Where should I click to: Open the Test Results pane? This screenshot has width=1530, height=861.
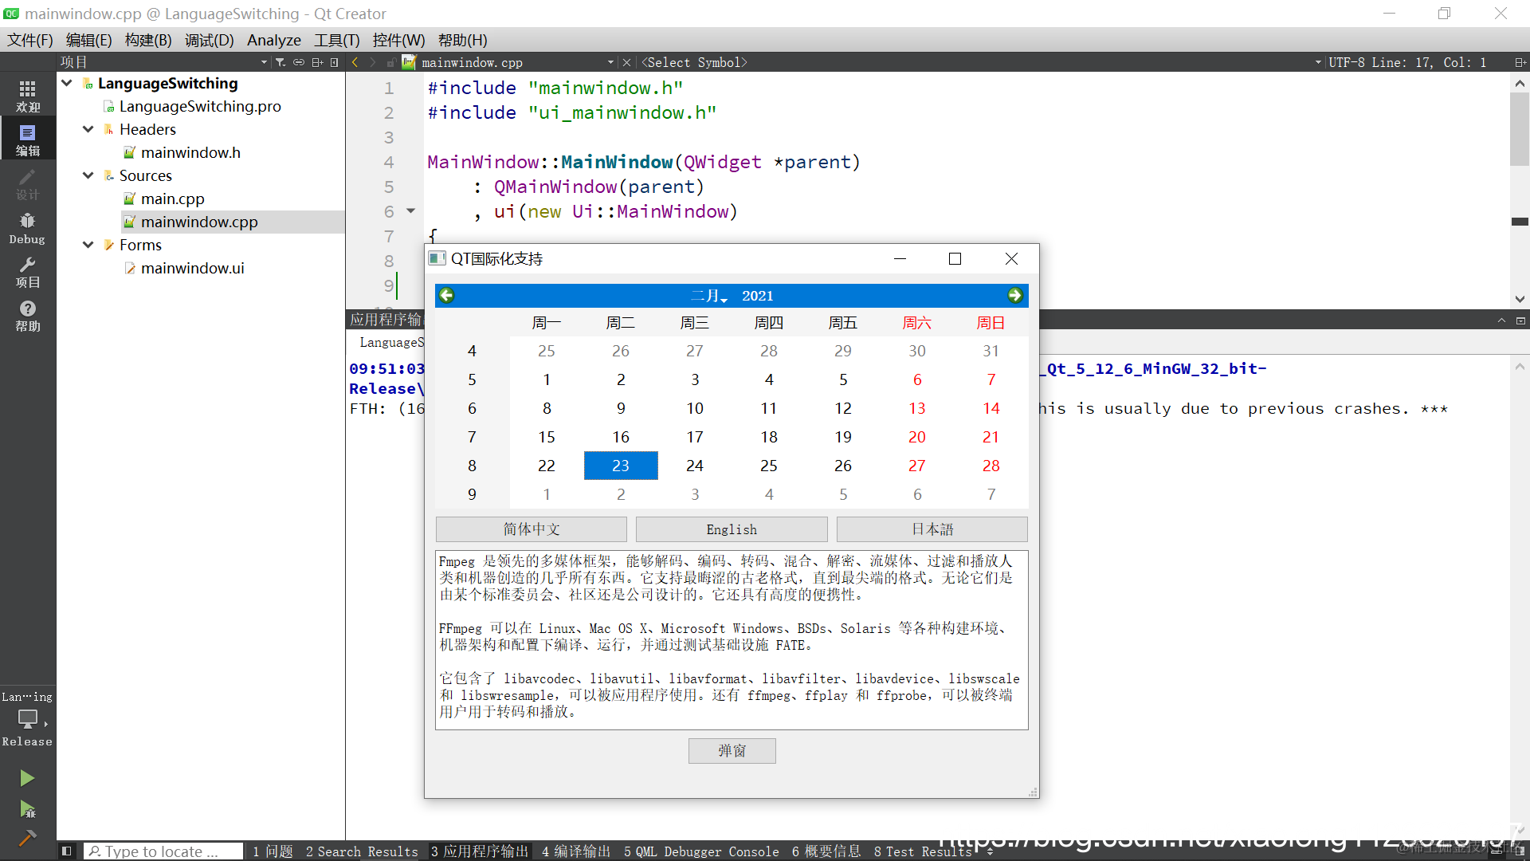(923, 851)
